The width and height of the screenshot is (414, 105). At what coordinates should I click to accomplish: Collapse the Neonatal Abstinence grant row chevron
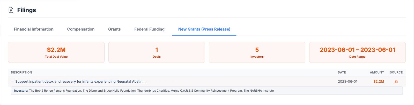click(x=12, y=81)
